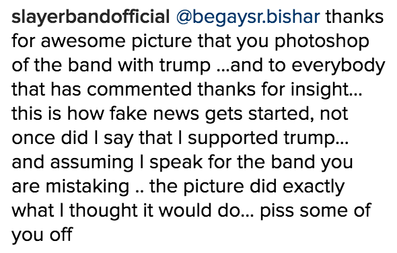Click the word "photoshop" in the comment
Image resolution: width=397 pixels, height=253 pixels.
tap(322, 42)
